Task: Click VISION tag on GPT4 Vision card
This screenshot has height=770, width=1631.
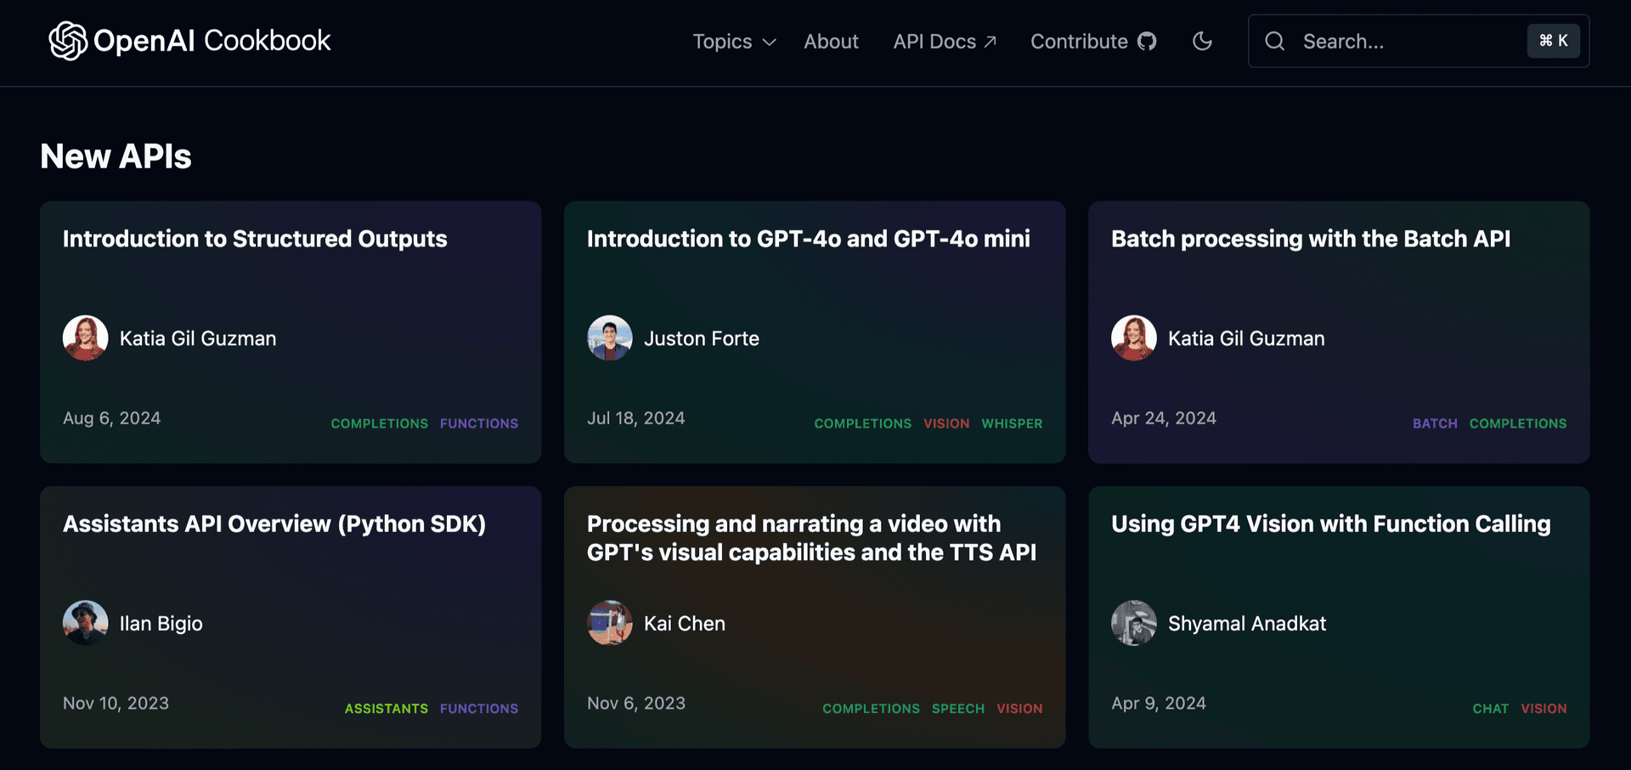Action: [x=1544, y=709]
